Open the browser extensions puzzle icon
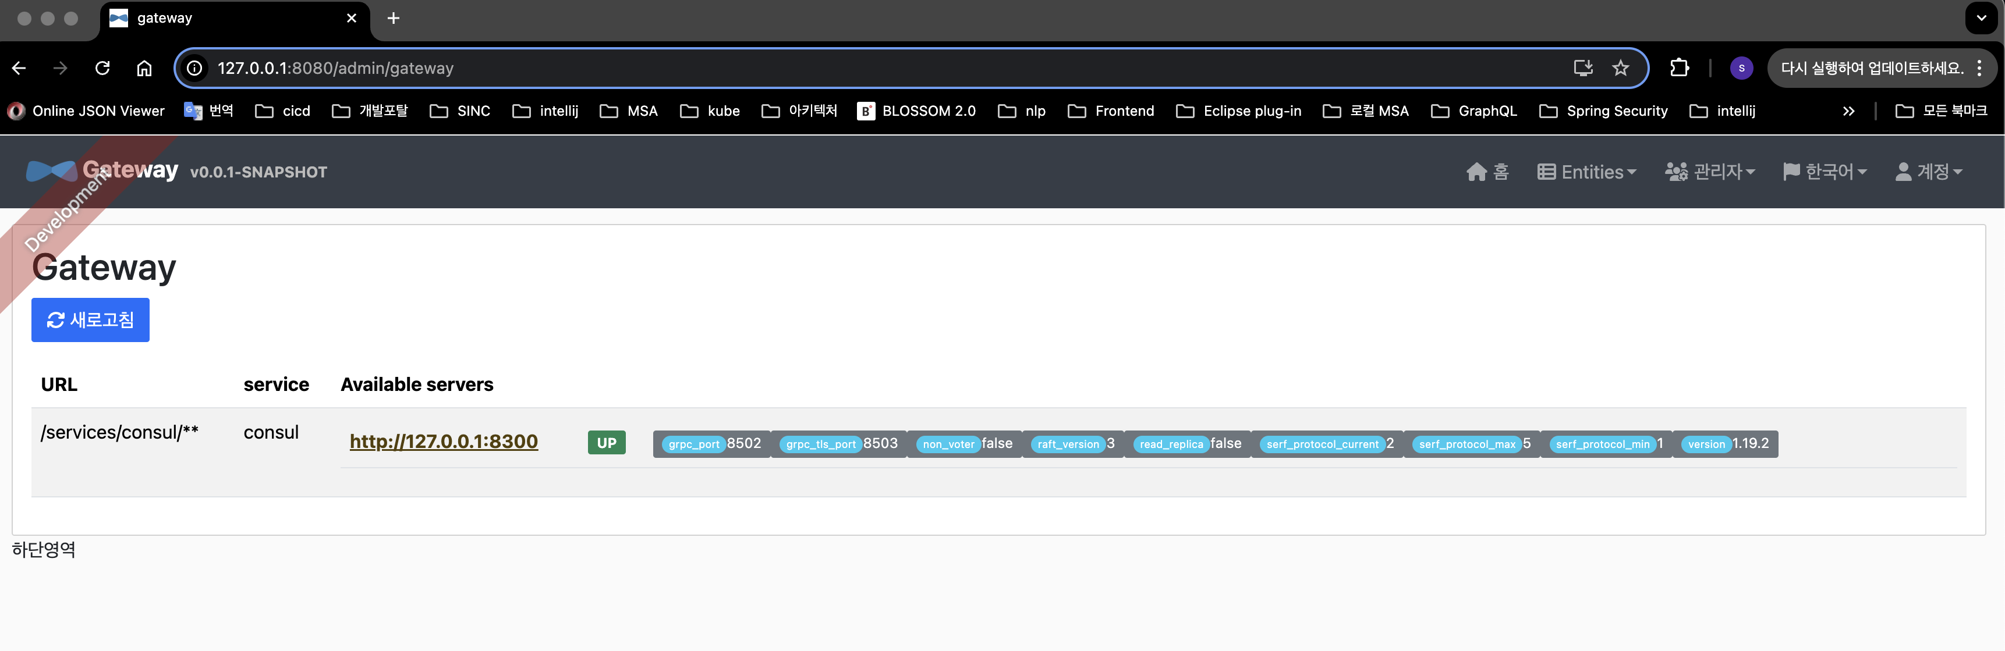This screenshot has width=2005, height=651. click(1679, 69)
